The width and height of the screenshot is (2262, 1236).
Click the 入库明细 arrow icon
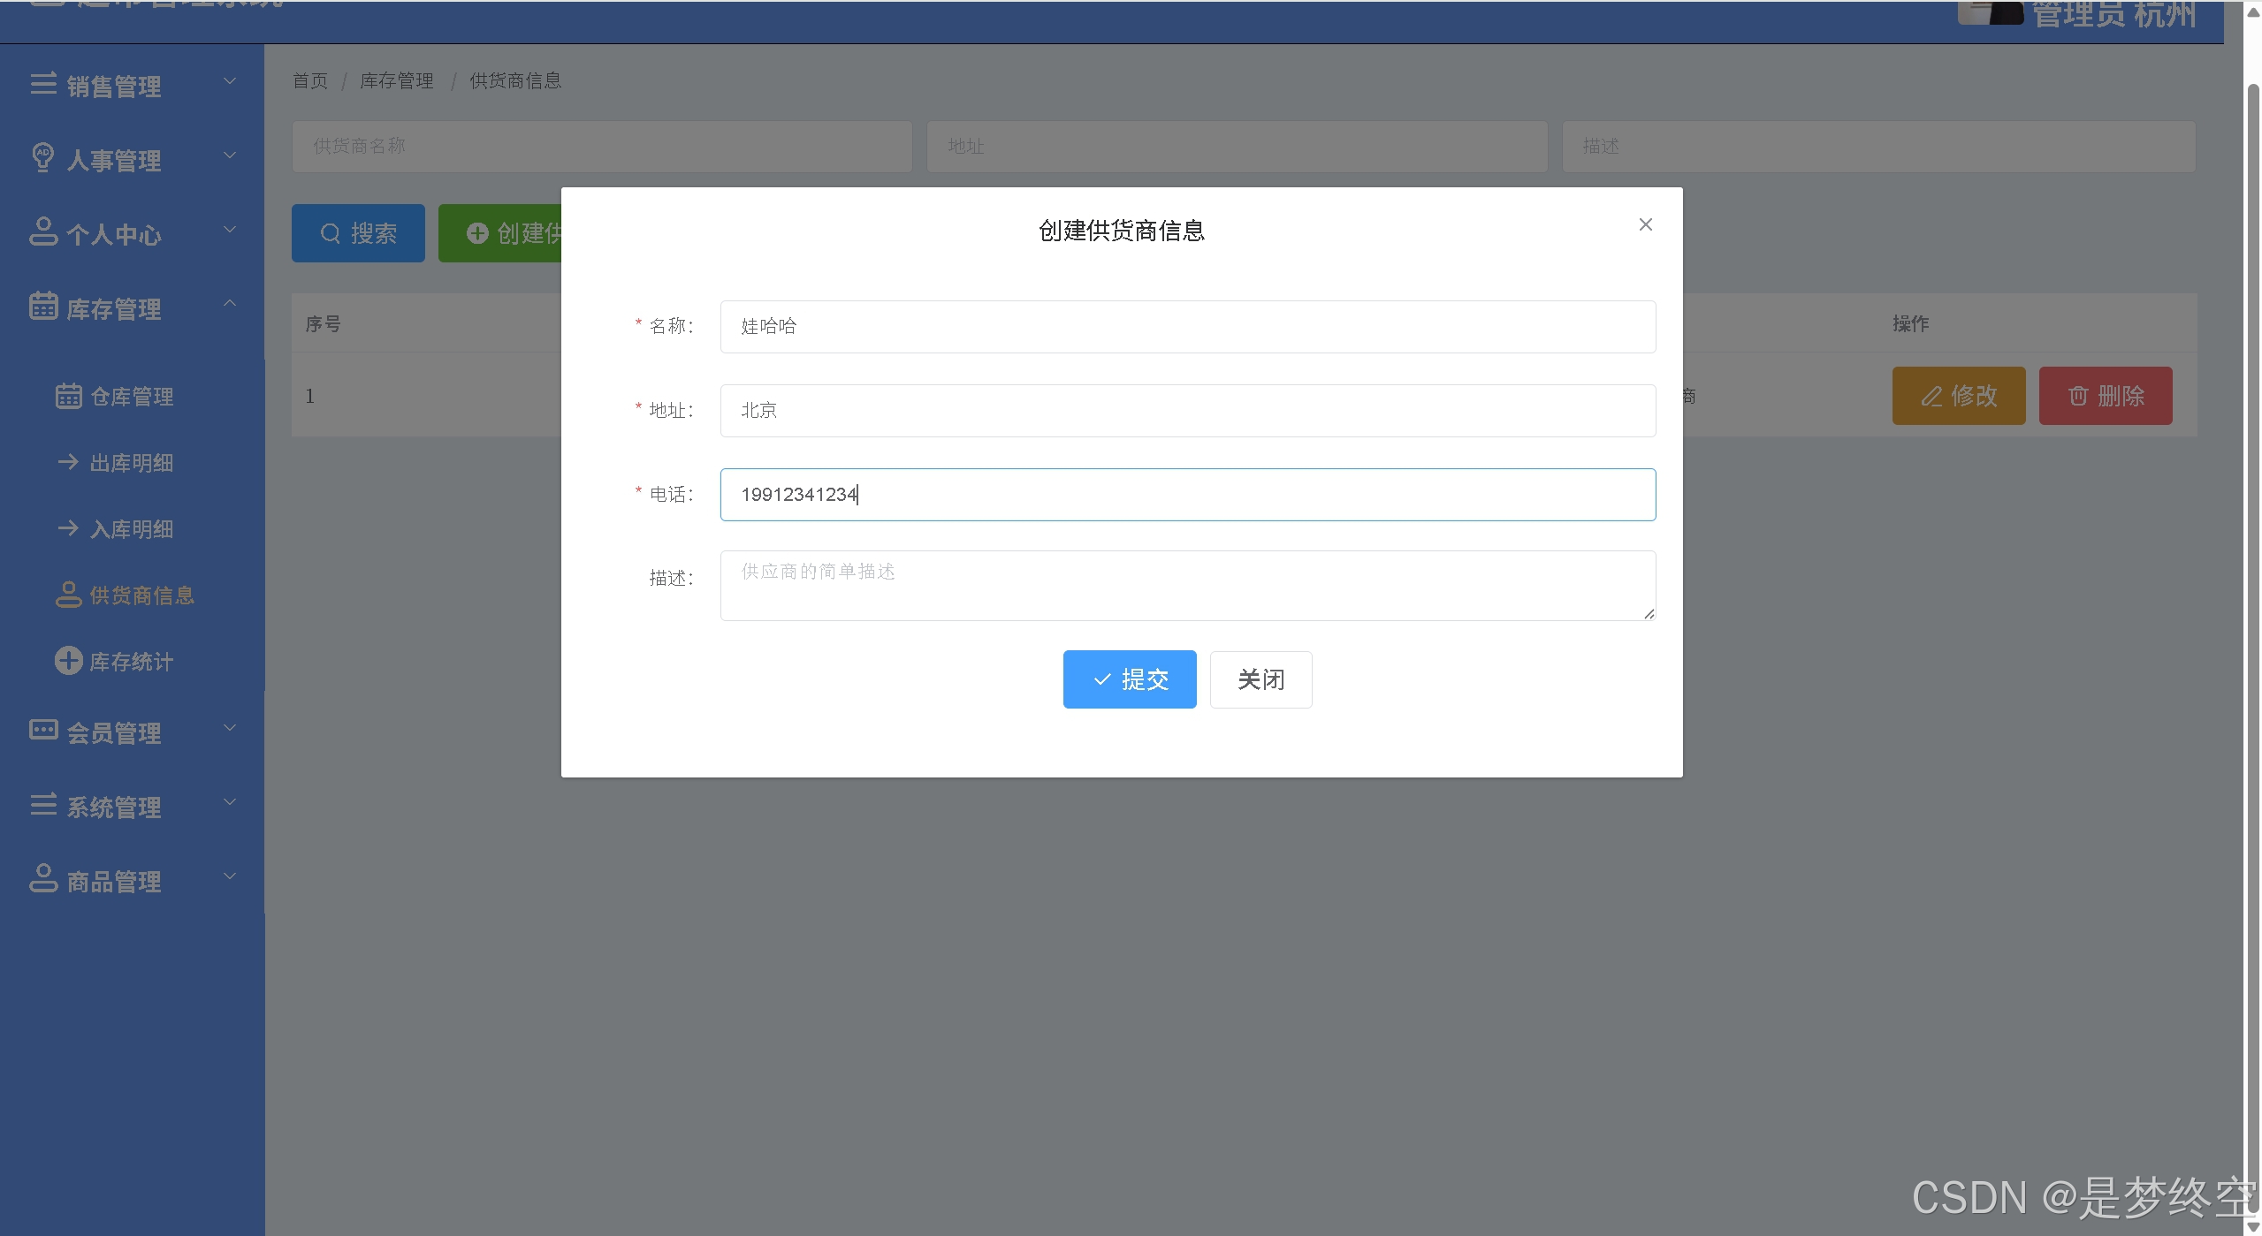pyautogui.click(x=68, y=528)
